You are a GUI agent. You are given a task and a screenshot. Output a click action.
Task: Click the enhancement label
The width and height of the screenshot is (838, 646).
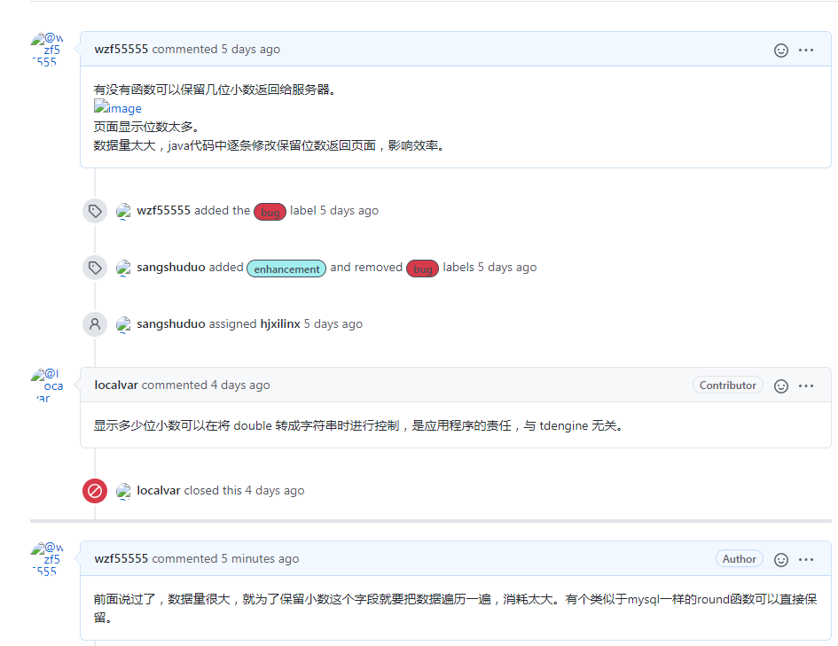coord(286,268)
